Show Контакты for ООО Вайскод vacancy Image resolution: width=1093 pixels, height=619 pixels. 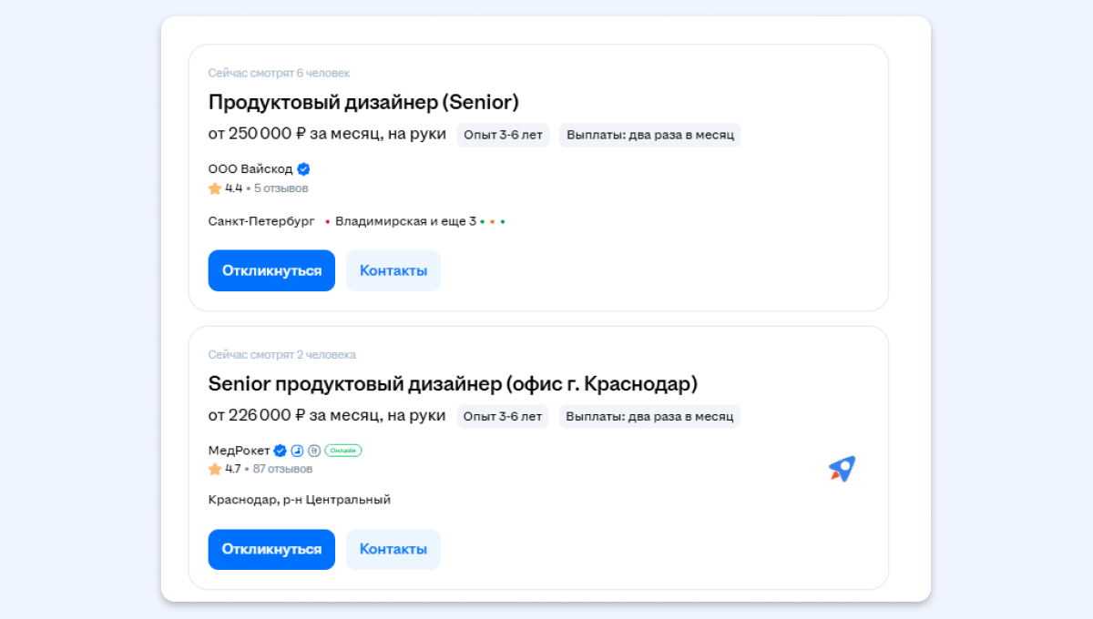[x=393, y=270]
